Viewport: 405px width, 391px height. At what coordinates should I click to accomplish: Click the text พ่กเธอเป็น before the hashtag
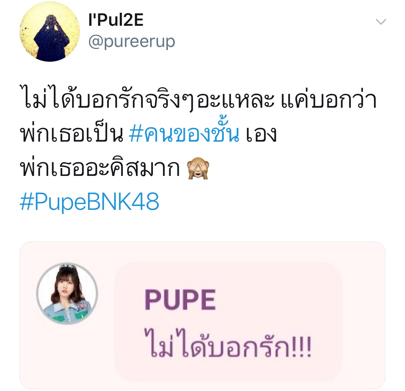(71, 133)
